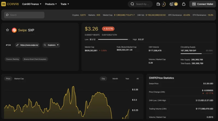The width and height of the screenshot is (218, 121).
Task: Click the ETH Dominance 18.8% value
Action: point(210,15)
